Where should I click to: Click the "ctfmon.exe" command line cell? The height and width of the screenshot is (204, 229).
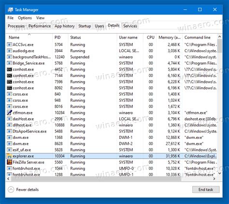pyautogui.click(x=196, y=113)
